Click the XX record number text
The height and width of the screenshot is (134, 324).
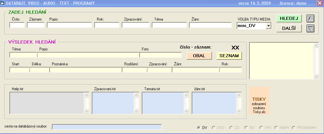pyautogui.click(x=235, y=48)
